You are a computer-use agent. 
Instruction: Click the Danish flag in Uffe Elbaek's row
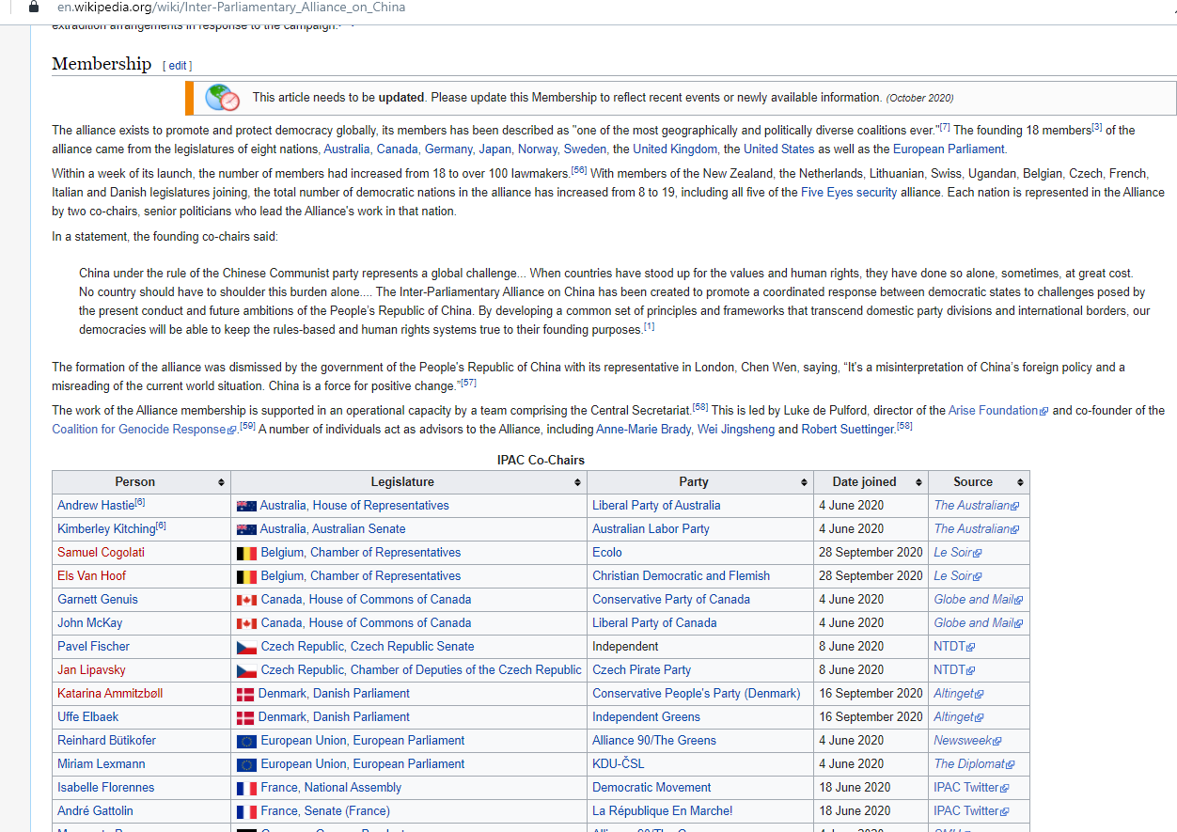tap(245, 717)
